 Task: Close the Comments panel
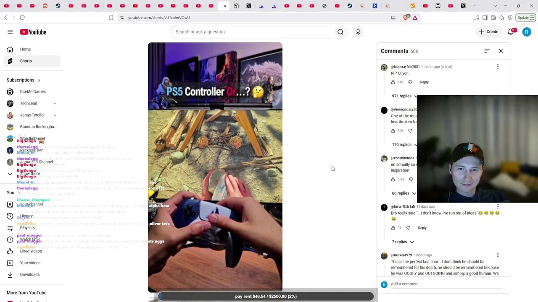[x=501, y=51]
